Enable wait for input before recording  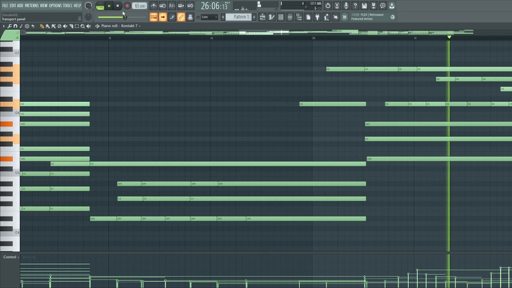(x=163, y=6)
